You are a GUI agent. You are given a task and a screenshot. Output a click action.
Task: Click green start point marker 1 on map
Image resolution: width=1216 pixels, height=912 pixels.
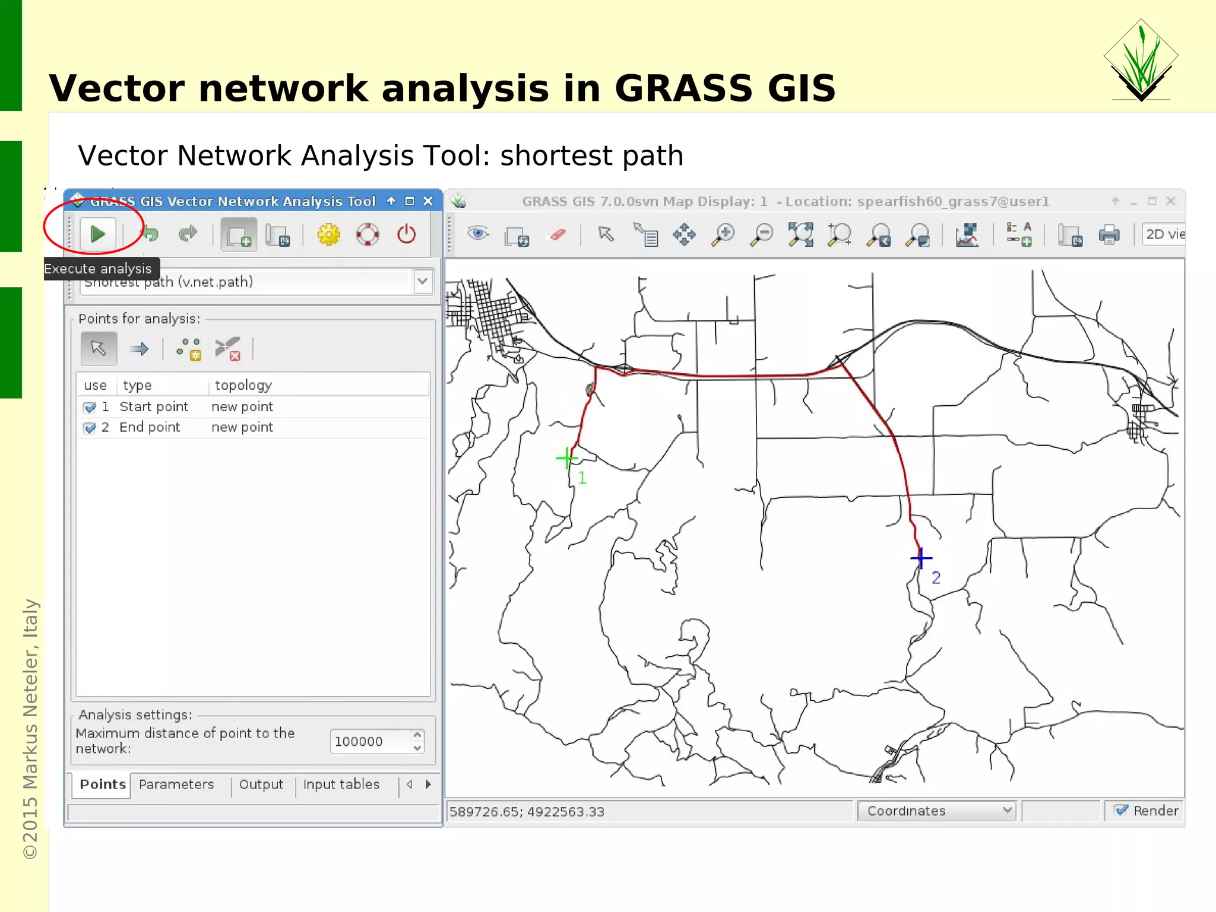[567, 458]
